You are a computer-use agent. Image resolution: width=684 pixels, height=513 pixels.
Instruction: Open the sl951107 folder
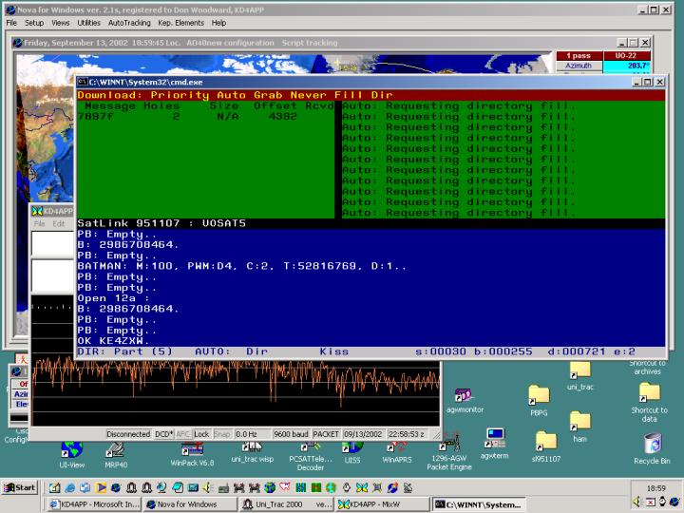point(545,442)
